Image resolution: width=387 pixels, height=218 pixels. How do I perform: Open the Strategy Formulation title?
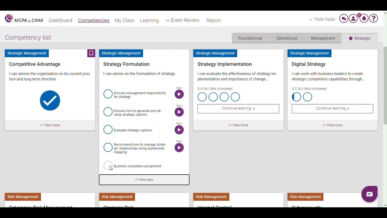[x=126, y=64]
